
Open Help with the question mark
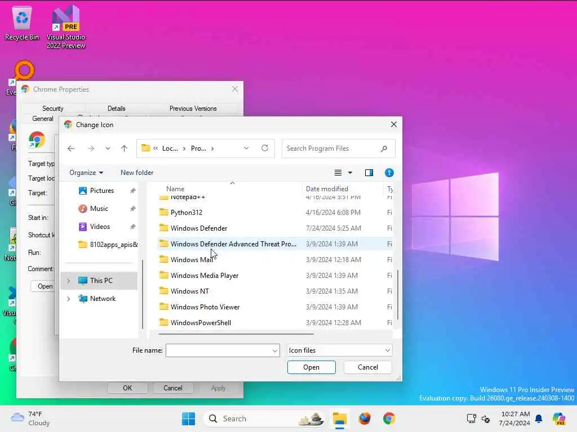coord(389,173)
